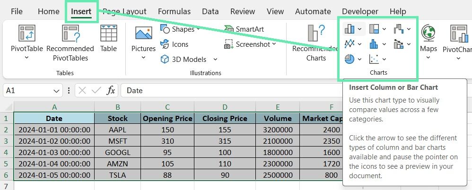Viewport: 472px width, 190px height.
Task: Open the 3D Models dropdown arrow
Action: (x=215, y=60)
